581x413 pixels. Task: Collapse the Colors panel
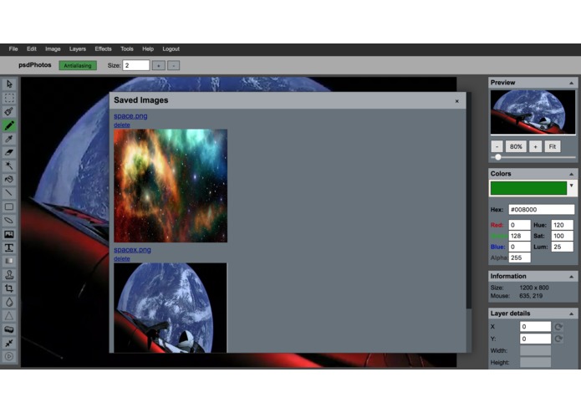tap(571, 174)
